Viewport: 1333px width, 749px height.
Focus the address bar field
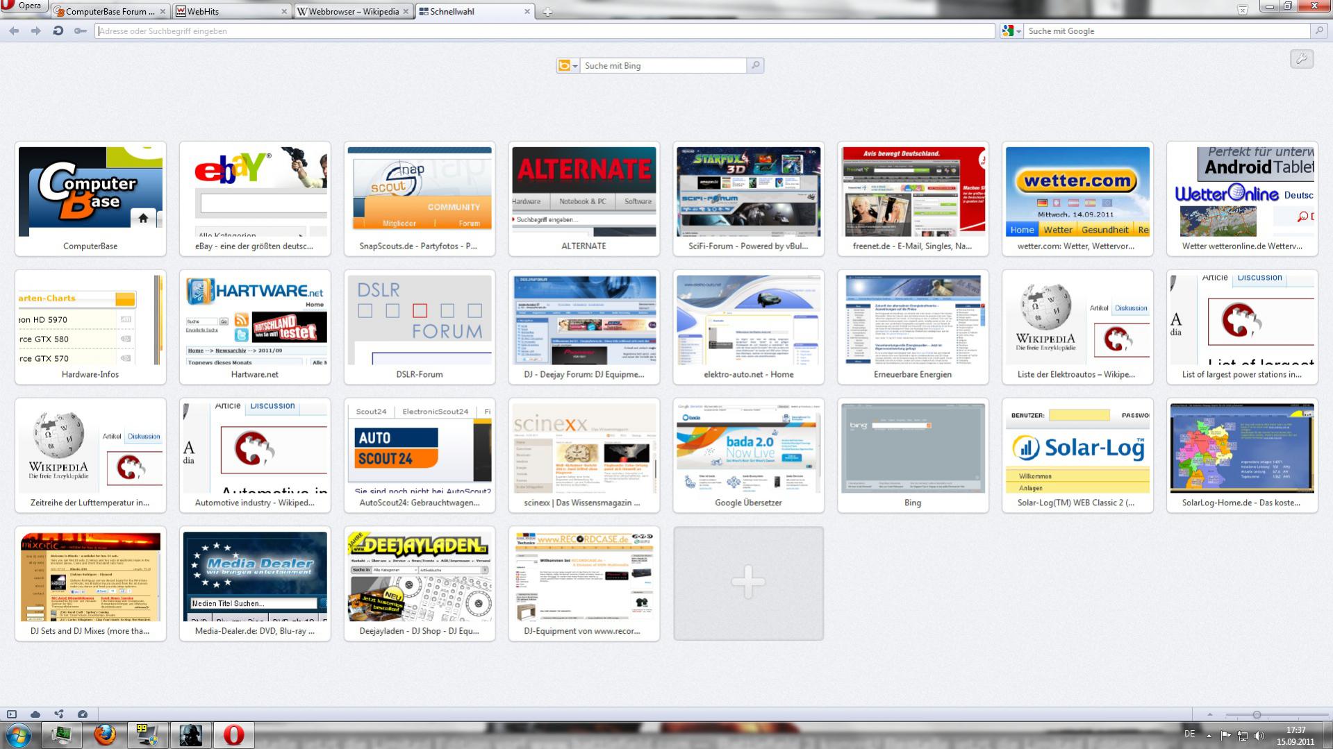[545, 31]
